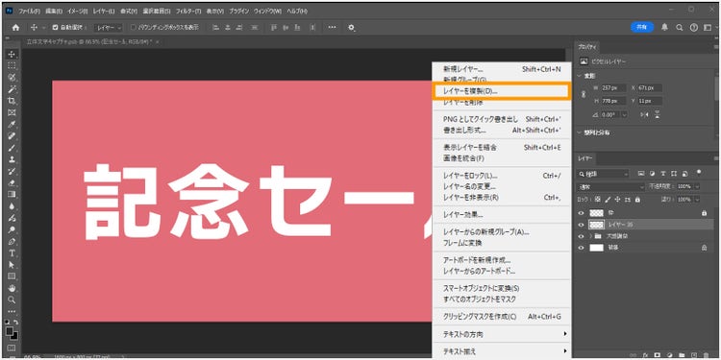
Task: Click the X position field in Properties
Action: (650, 87)
